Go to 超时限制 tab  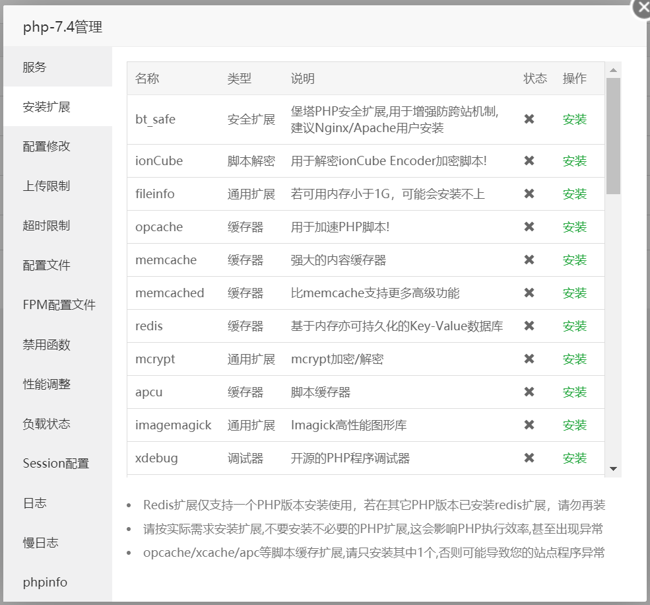tap(57, 225)
